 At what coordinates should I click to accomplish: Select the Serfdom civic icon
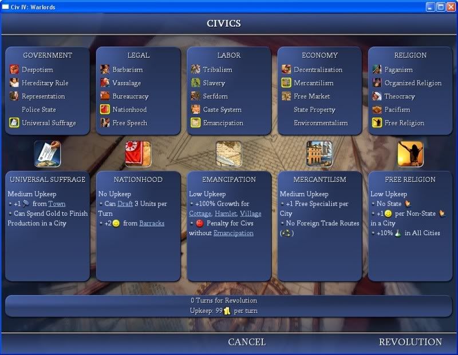coord(195,96)
